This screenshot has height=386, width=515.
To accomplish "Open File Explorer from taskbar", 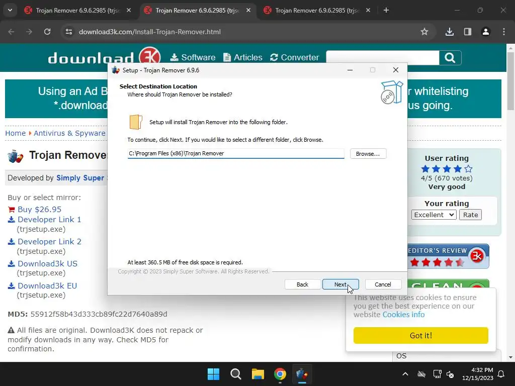I will point(258,374).
